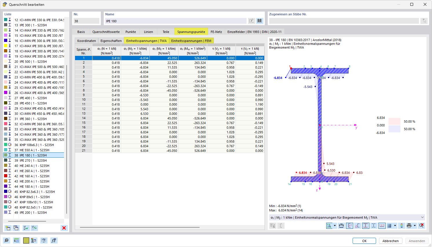Select list item 37 HE 550 A
The width and height of the screenshot is (432, 247).
(34, 150)
